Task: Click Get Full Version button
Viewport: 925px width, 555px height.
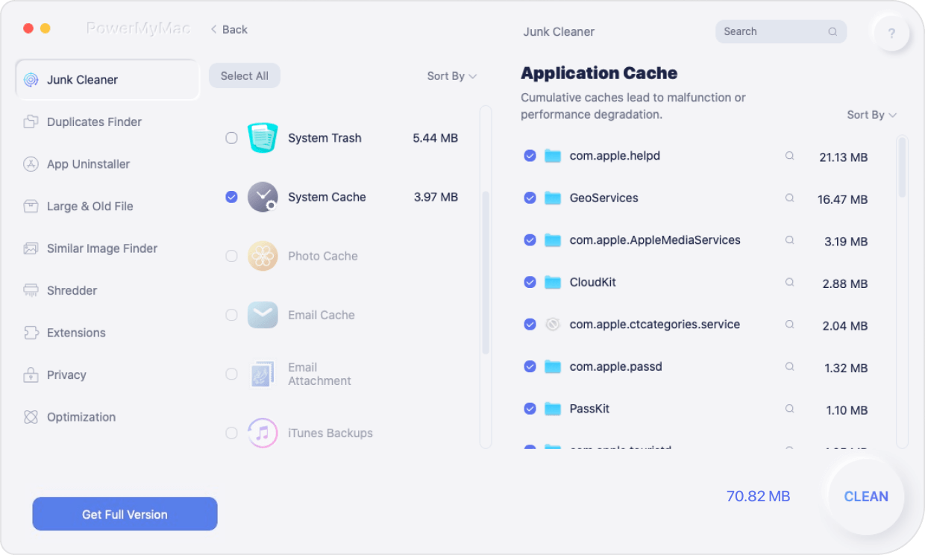Action: click(125, 514)
